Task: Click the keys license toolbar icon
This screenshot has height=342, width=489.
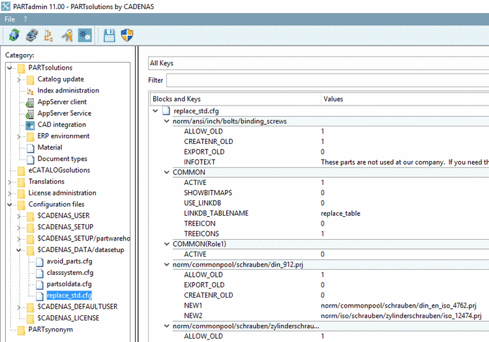Action: coord(67,36)
